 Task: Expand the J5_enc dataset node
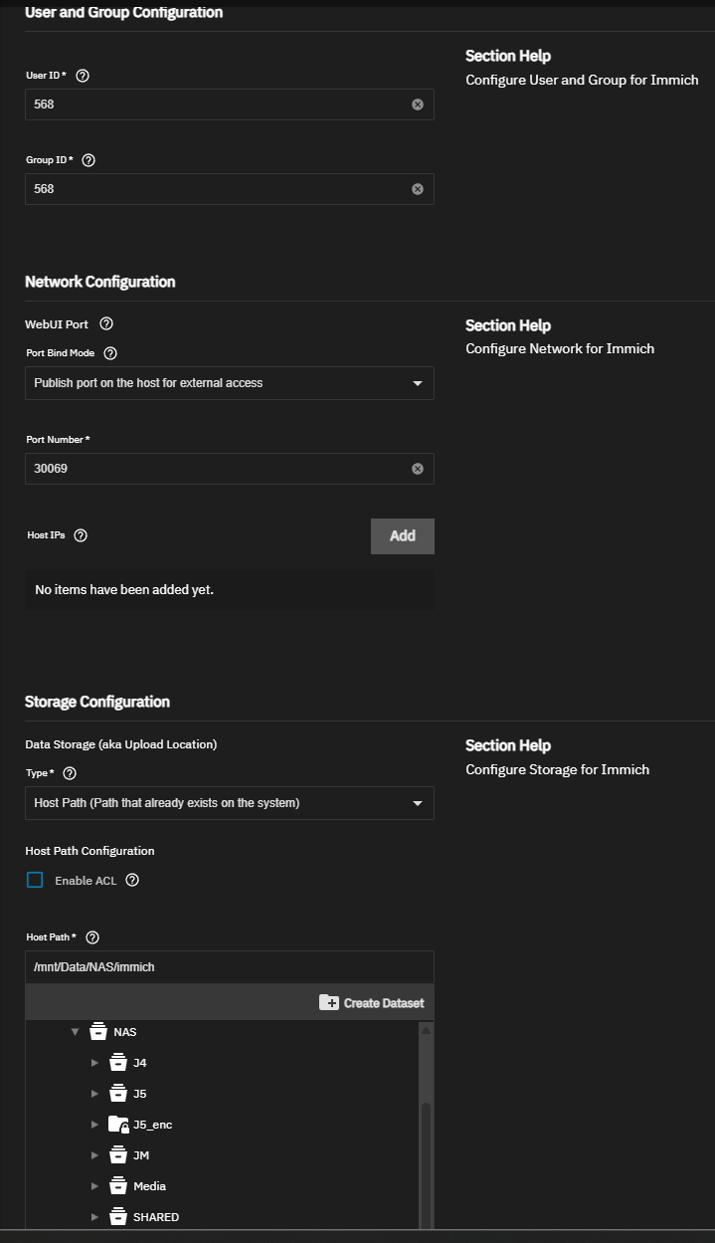point(95,1125)
